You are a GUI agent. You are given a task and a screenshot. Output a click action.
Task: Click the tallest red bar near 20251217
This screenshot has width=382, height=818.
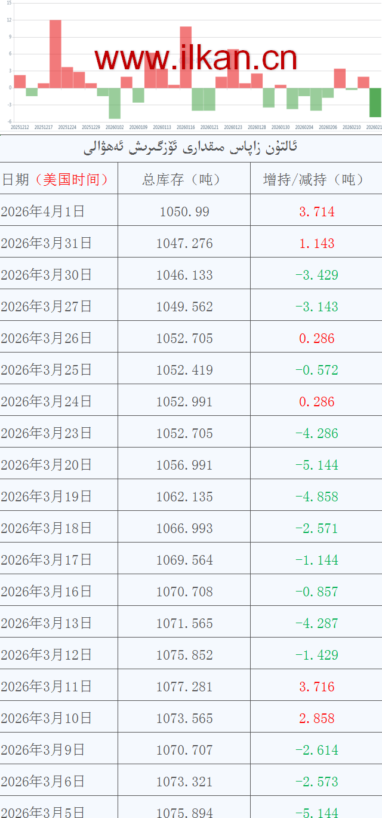pos(55,54)
